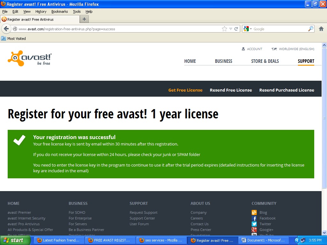
Task: Open the Help menu
Action: [89, 11]
